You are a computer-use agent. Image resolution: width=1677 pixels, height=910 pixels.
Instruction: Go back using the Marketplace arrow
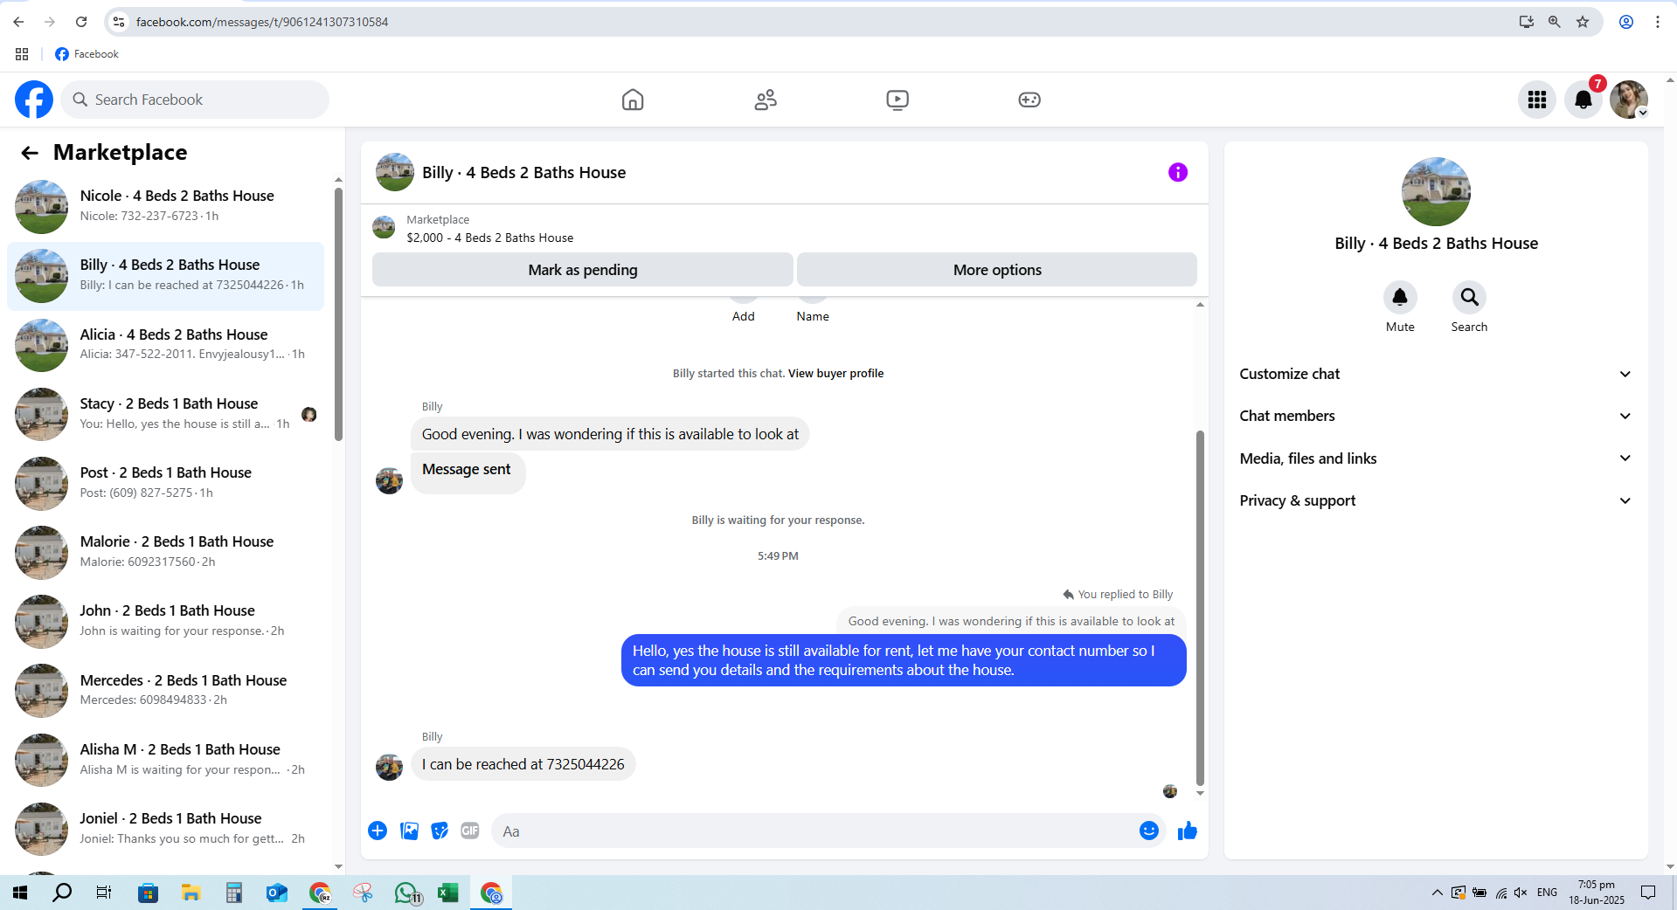pyautogui.click(x=30, y=153)
